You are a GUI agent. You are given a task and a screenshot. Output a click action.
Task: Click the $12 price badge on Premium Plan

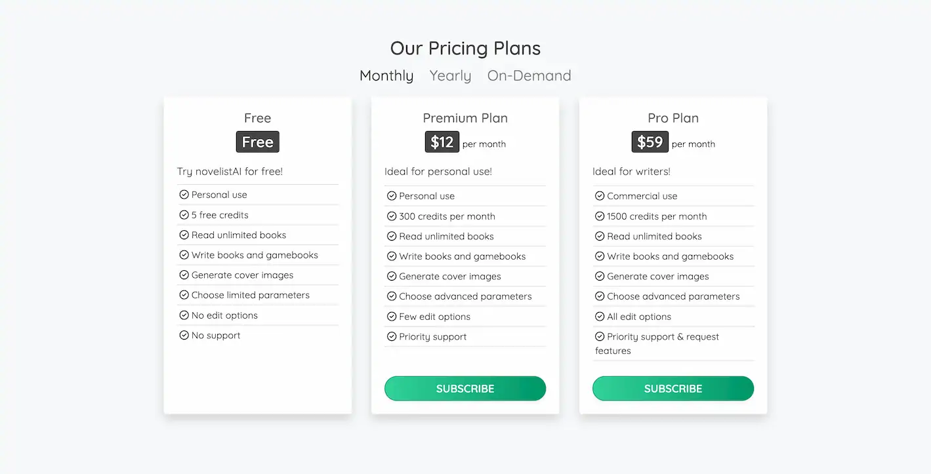[442, 142]
